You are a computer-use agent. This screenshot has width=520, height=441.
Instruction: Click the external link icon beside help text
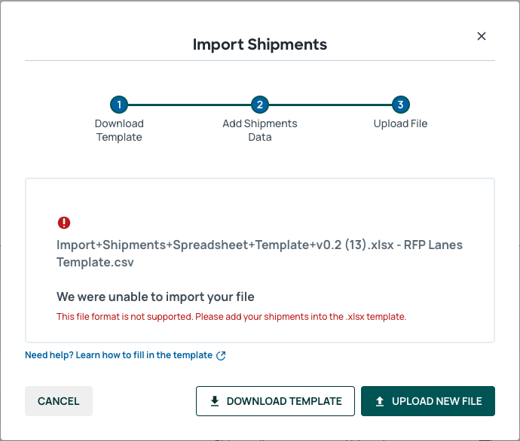point(221,355)
